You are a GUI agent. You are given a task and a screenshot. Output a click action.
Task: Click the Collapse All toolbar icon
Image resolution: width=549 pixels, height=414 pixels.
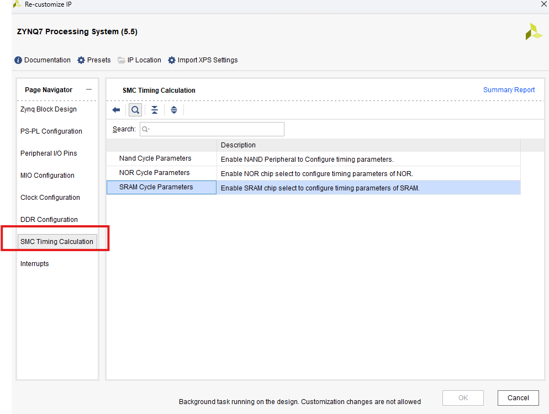155,110
